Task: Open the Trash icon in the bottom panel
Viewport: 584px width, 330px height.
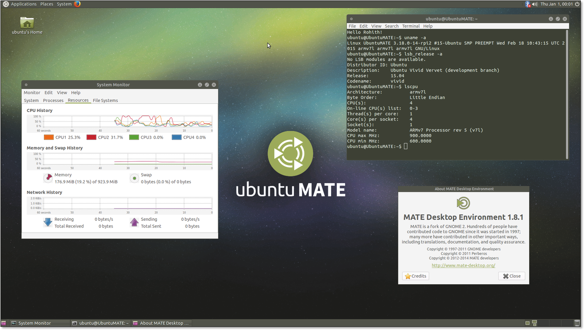Action: 577,323
